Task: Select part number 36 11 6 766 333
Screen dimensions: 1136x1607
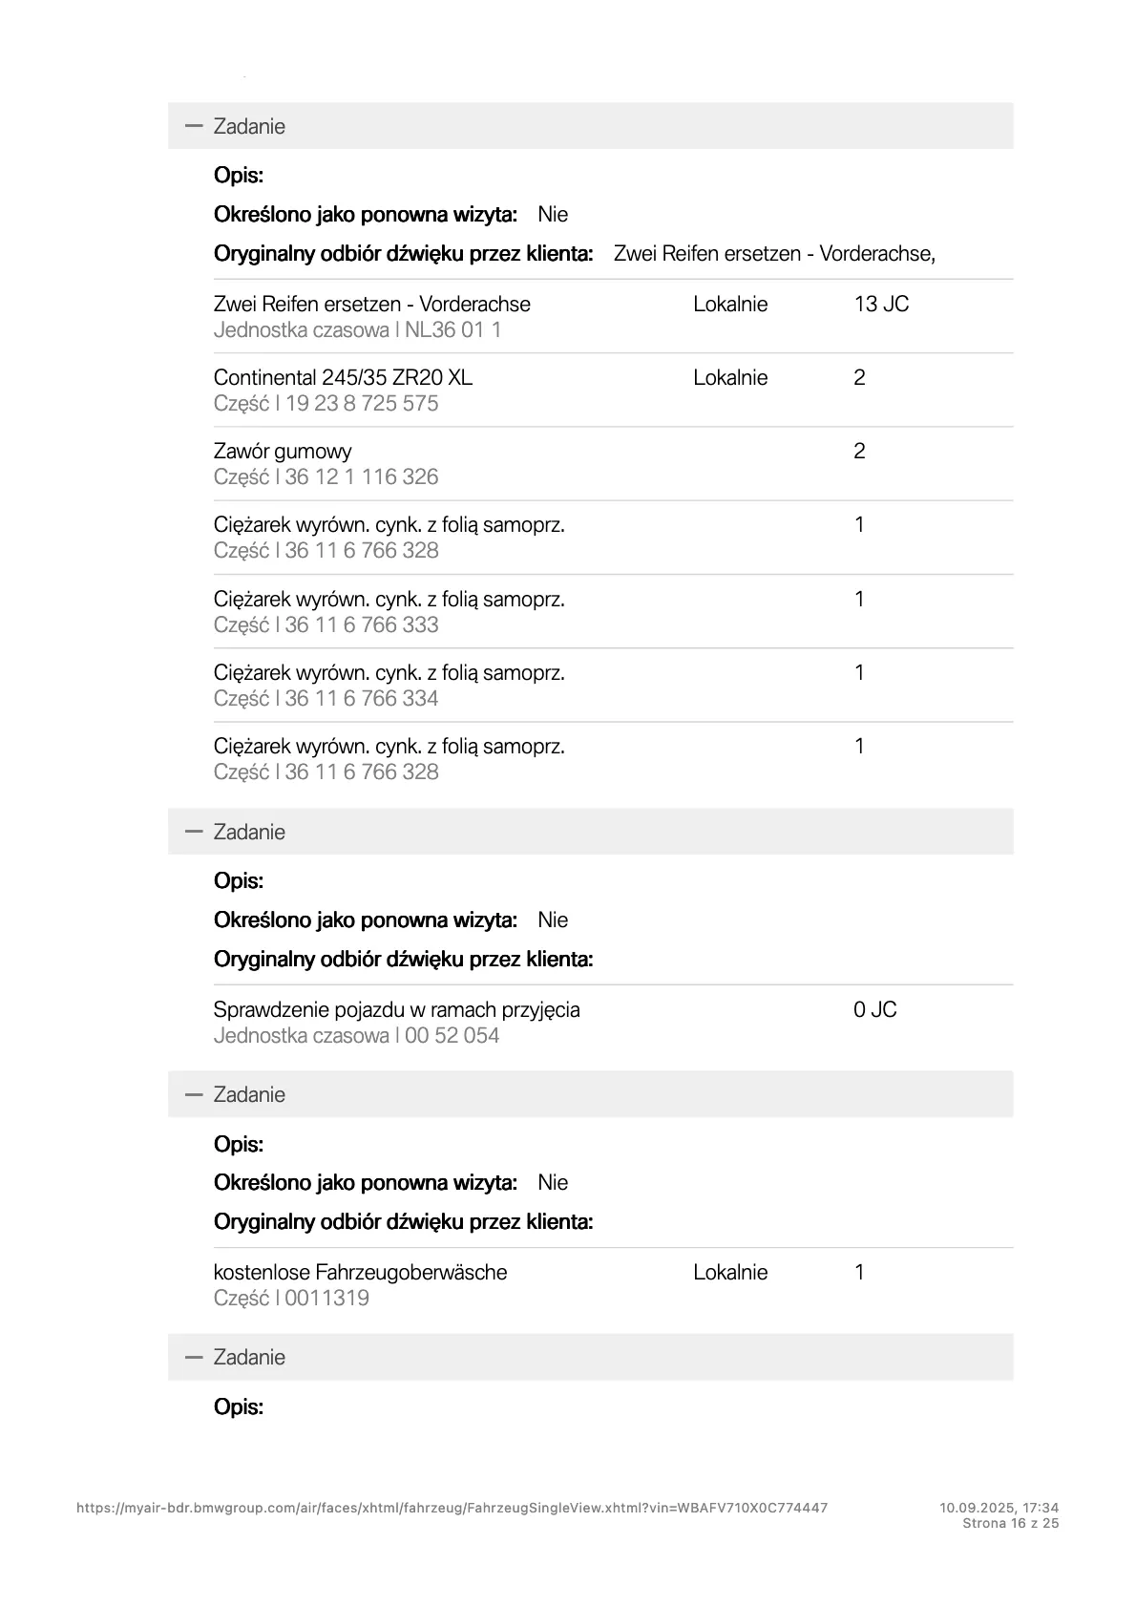Action: point(361,624)
